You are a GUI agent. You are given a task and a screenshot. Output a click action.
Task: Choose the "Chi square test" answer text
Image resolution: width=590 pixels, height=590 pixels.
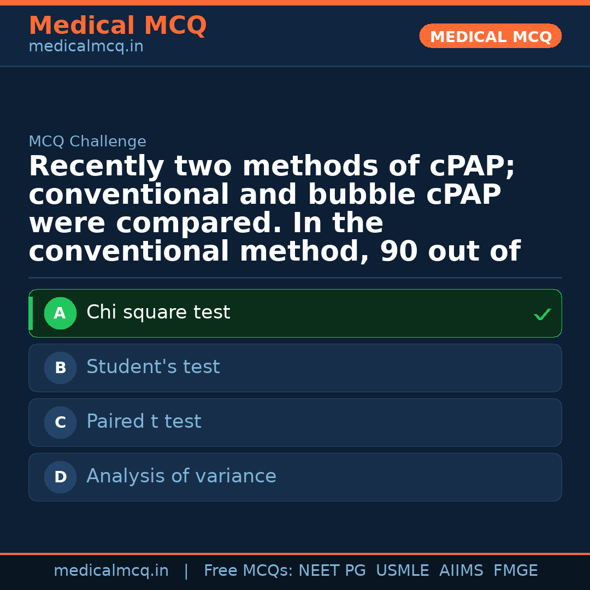[158, 312]
